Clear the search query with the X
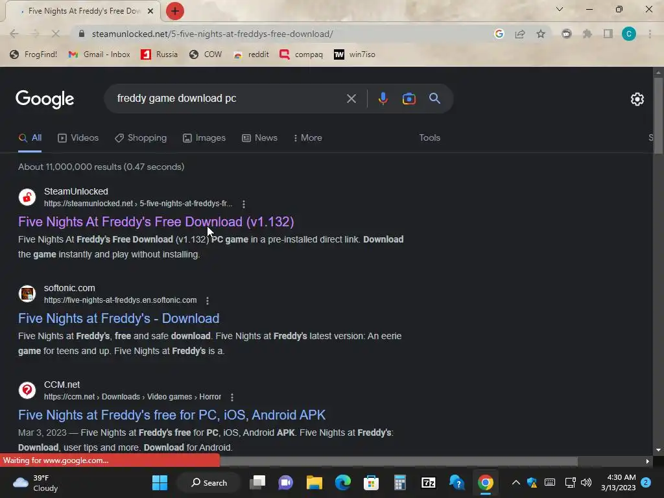664x498 pixels. pos(351,99)
